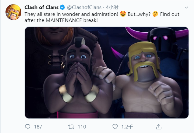Image resolution: width=195 pixels, height=133 pixels.
Task: Like the tweet with the heart icon
Action: pyautogui.click(x=115, y=127)
